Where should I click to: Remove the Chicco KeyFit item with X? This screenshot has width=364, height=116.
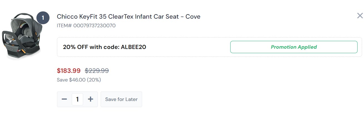pyautogui.click(x=360, y=16)
